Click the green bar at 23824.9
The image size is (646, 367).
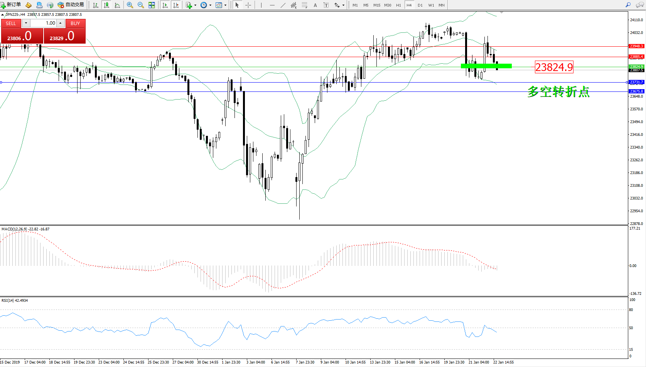(486, 66)
